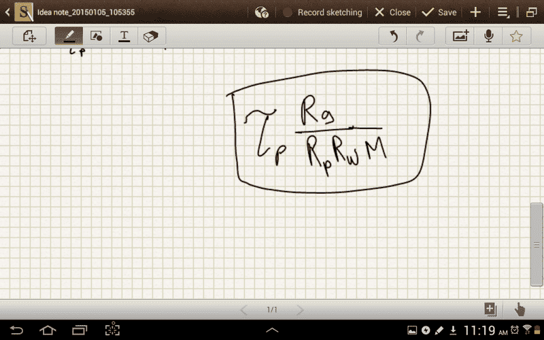This screenshot has height=340, width=544.
Task: Open the overflow menu lines icon
Action: coord(503,12)
